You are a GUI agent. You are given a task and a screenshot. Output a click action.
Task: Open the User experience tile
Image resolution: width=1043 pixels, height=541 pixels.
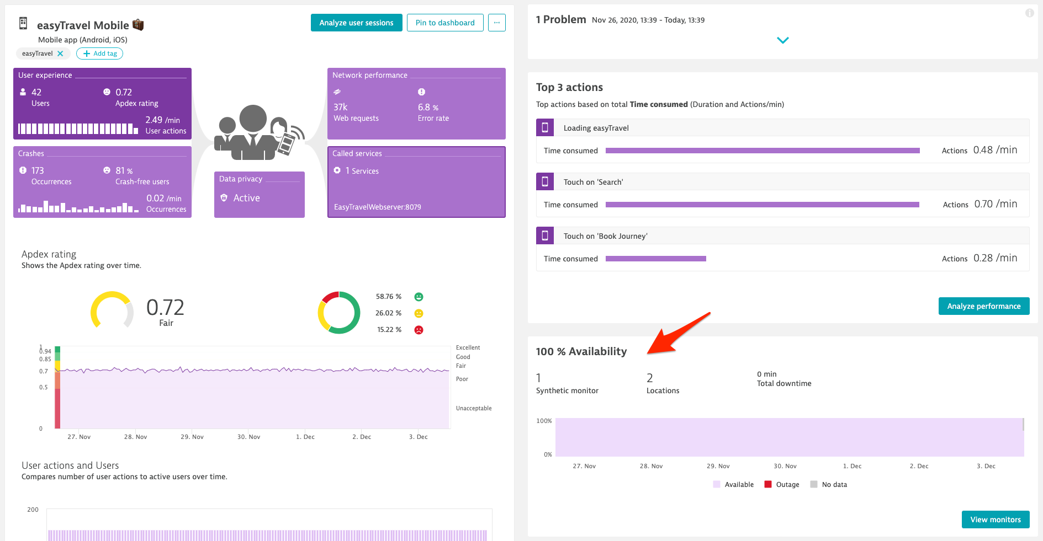click(102, 104)
